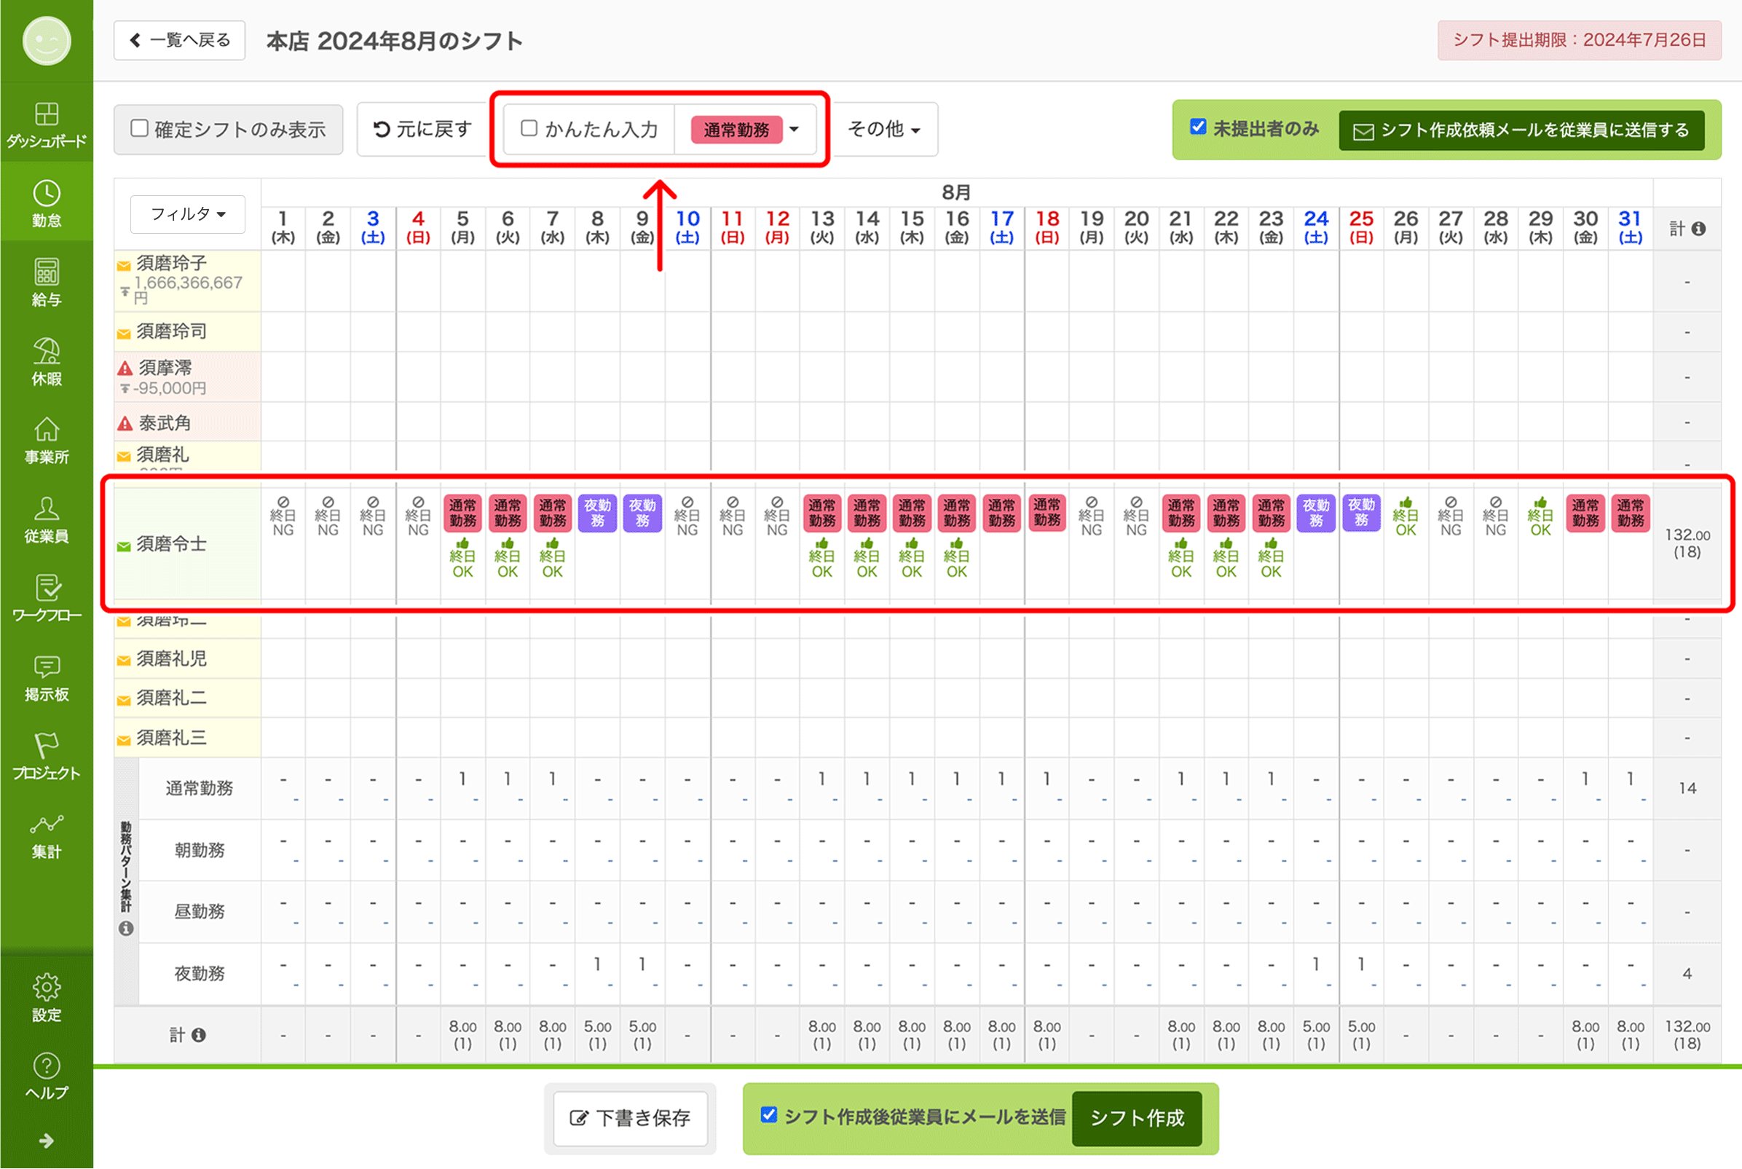Click the info icon next to 計 header
Image resolution: width=1742 pixels, height=1169 pixels.
click(x=1699, y=229)
